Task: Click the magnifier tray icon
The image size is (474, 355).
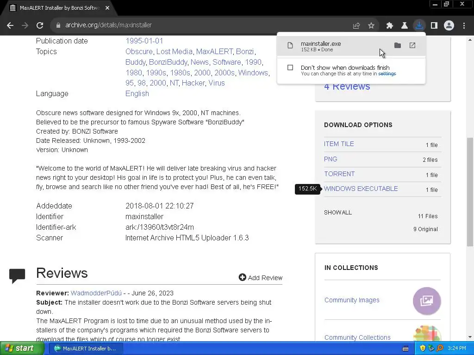Action: pos(440,348)
